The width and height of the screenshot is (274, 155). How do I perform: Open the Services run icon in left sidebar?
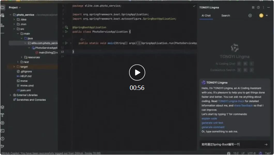click(x=3, y=123)
